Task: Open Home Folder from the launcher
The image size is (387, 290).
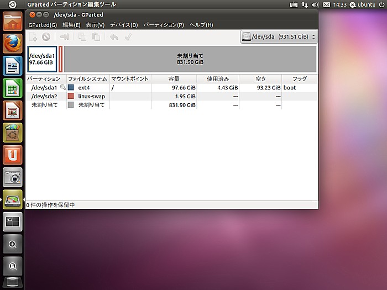Action: (13, 22)
